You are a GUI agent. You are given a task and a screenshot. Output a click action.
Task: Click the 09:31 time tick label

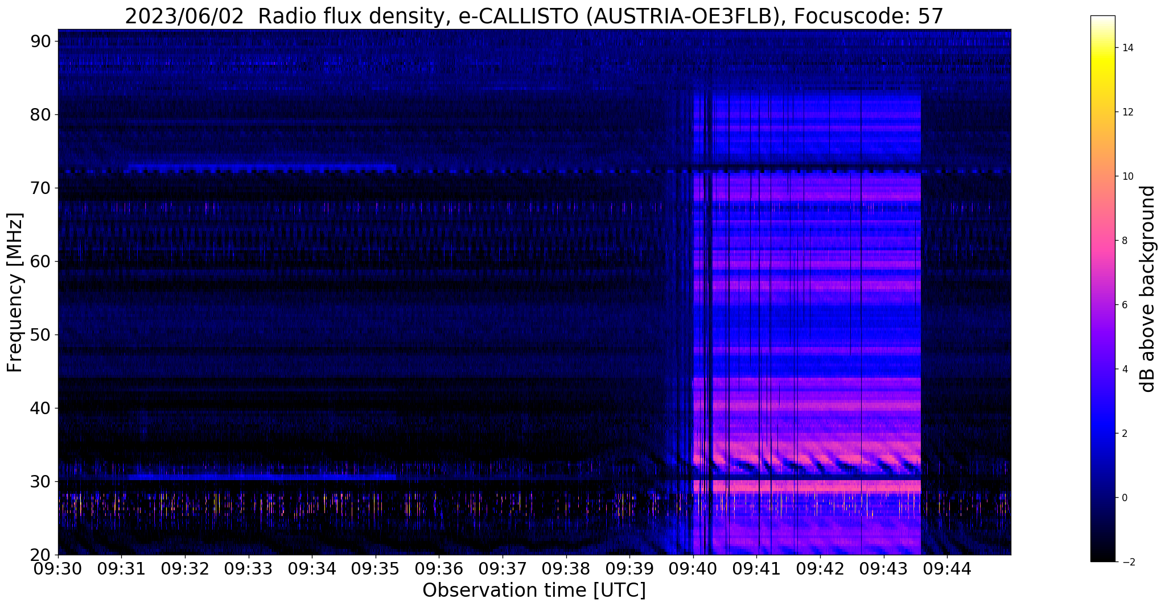point(122,568)
